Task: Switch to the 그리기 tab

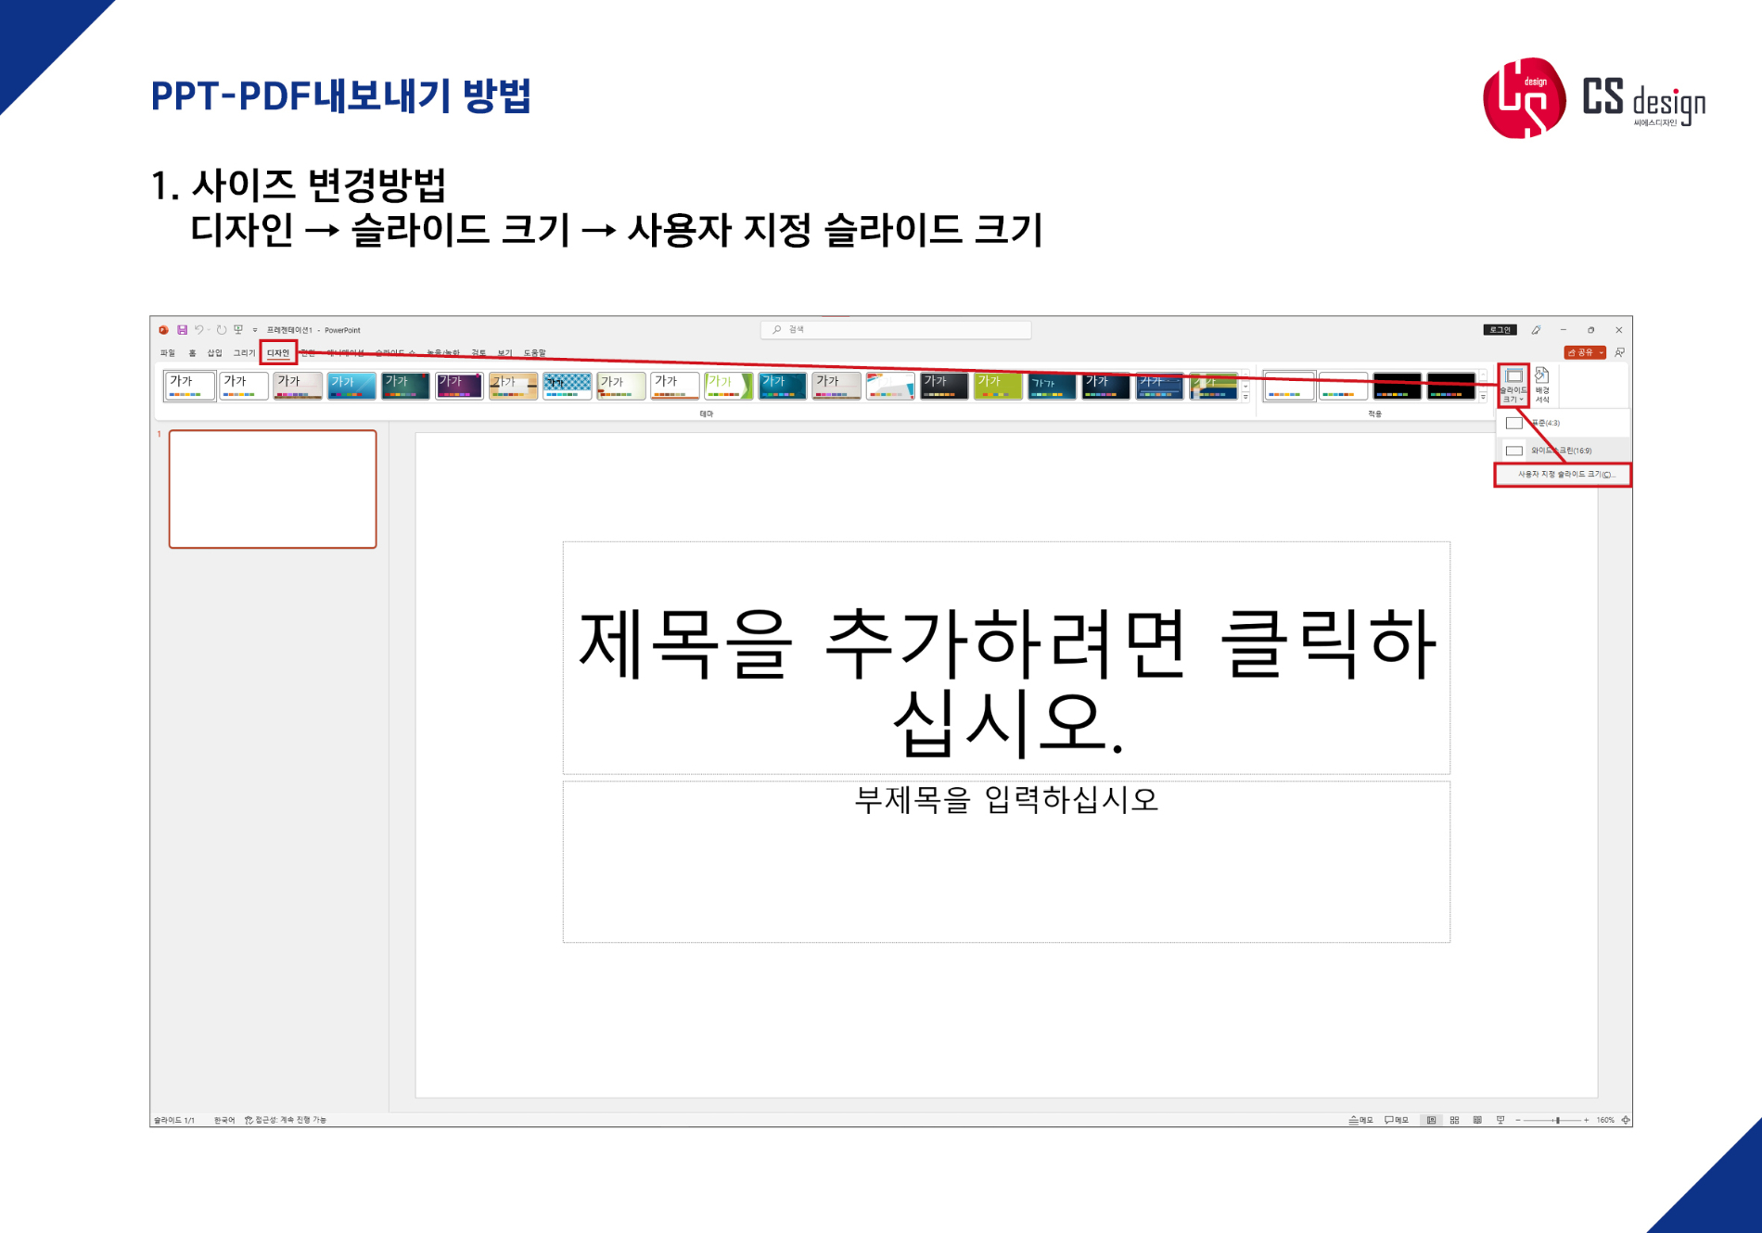Action: [x=244, y=353]
